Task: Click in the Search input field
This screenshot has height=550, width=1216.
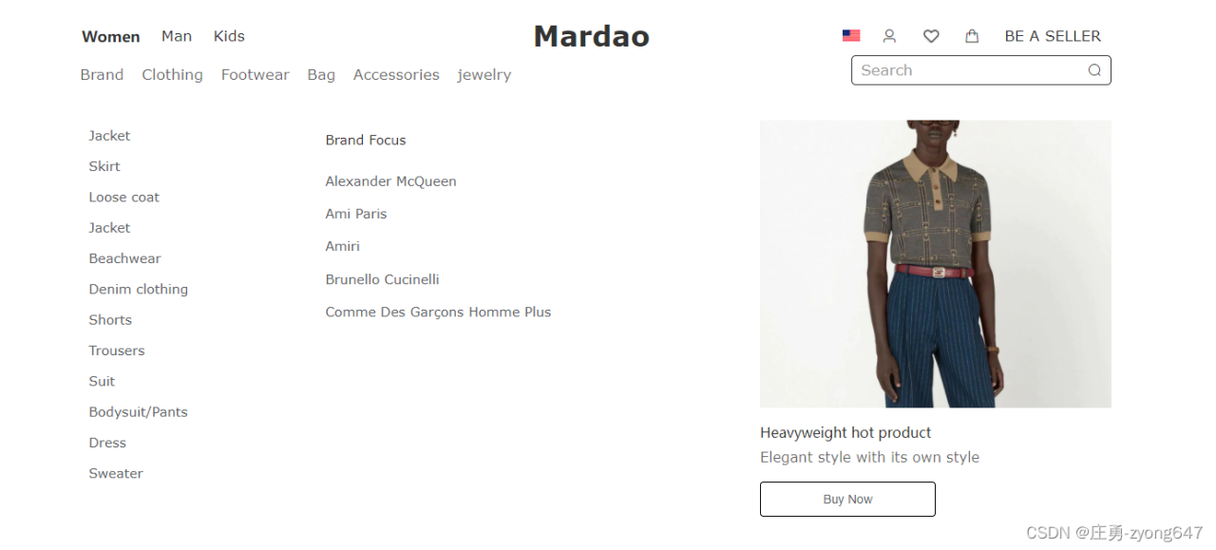Action: click(980, 70)
